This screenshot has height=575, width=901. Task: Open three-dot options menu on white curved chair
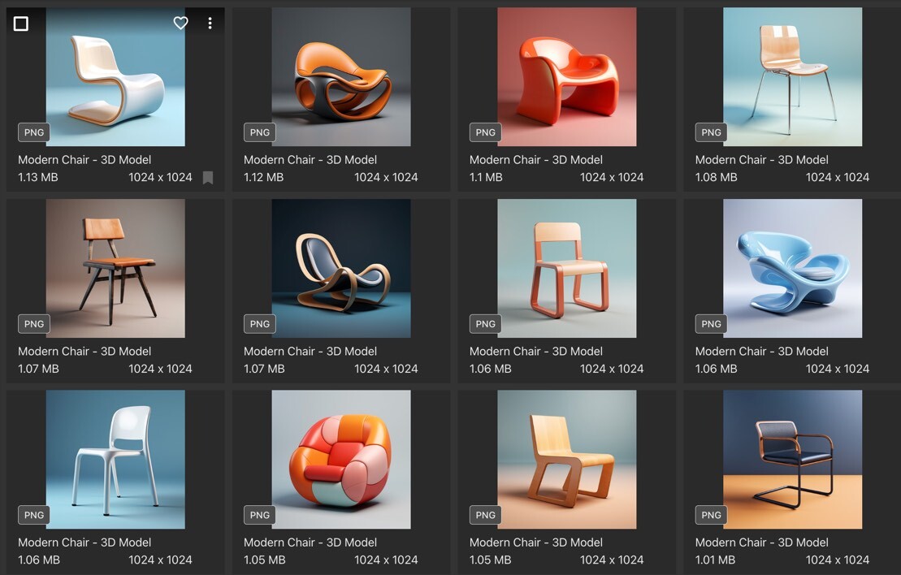210,24
